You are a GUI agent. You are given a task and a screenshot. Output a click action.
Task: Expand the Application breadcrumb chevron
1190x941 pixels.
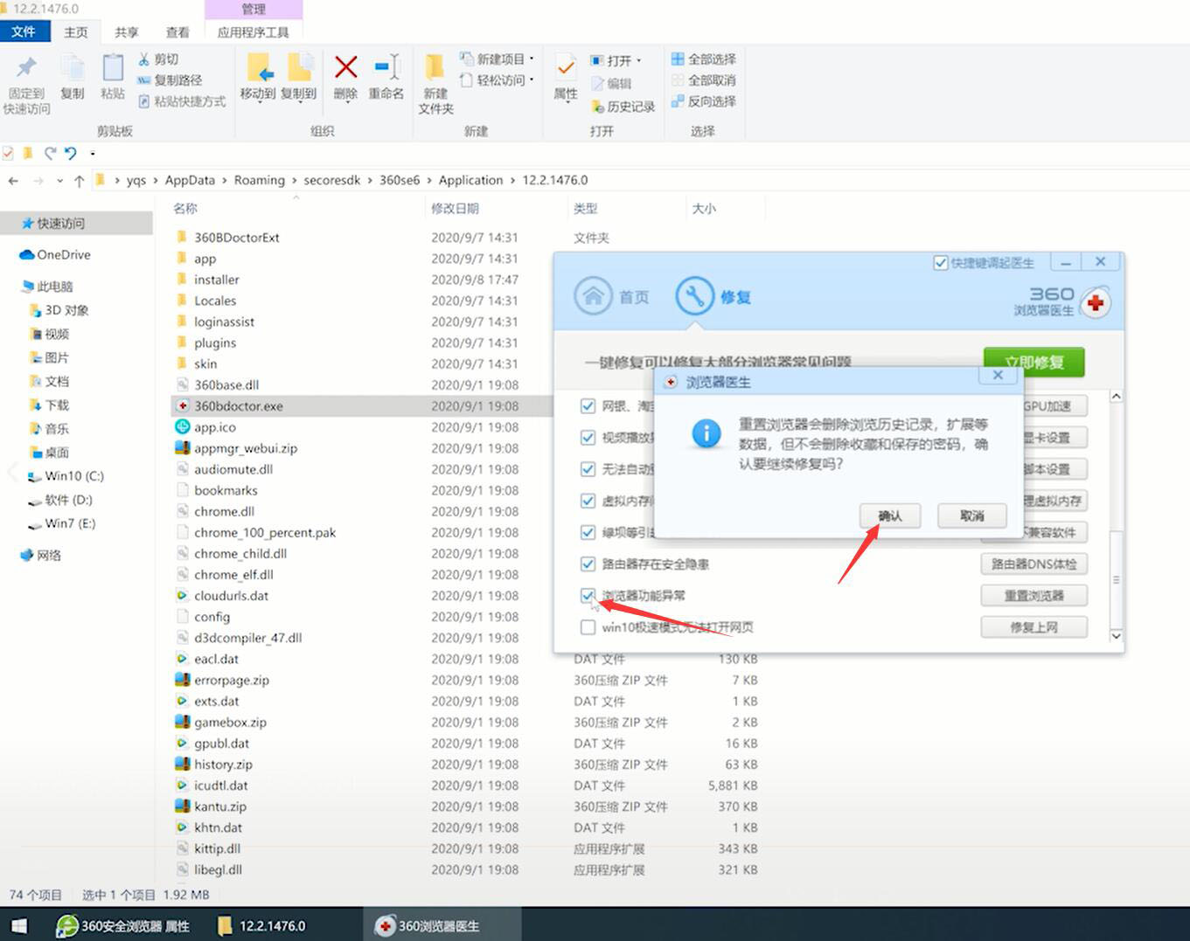point(513,181)
